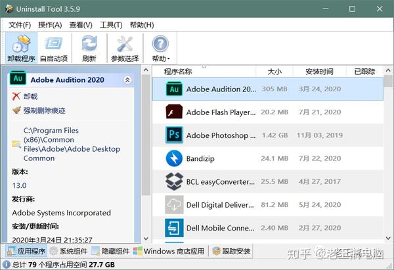This screenshot has height=270, width=394.
Task: Click the details panel scroll-up arrow
Action: tap(146, 70)
